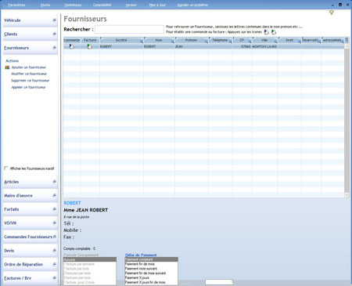
Task: Click the lightbulb hint icon at top right
Action: click(x=332, y=13)
